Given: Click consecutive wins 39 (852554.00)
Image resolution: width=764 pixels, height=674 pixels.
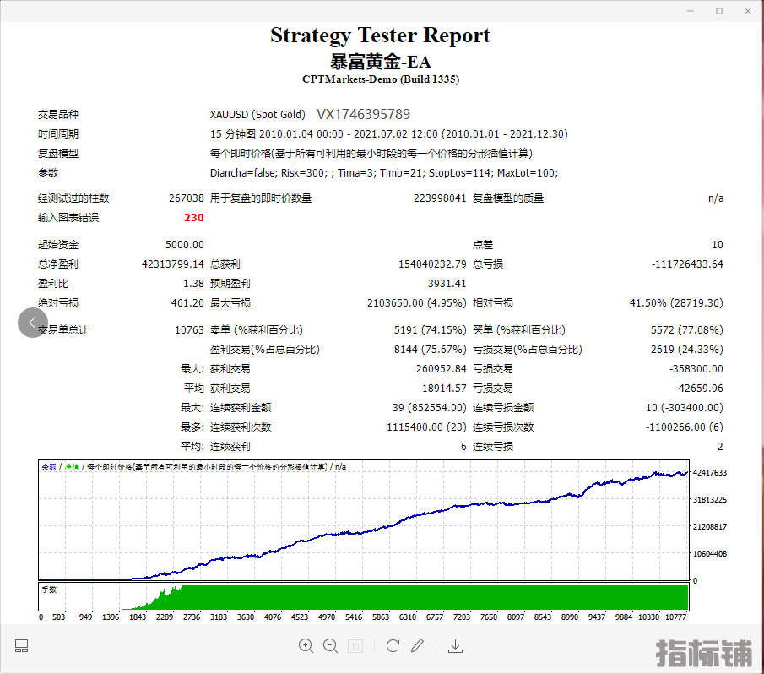Looking at the screenshot, I should [429, 408].
